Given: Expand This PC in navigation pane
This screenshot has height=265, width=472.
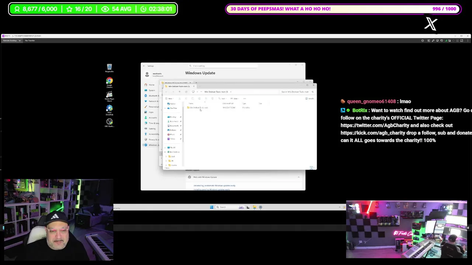Looking at the screenshot, I should click(165, 148).
